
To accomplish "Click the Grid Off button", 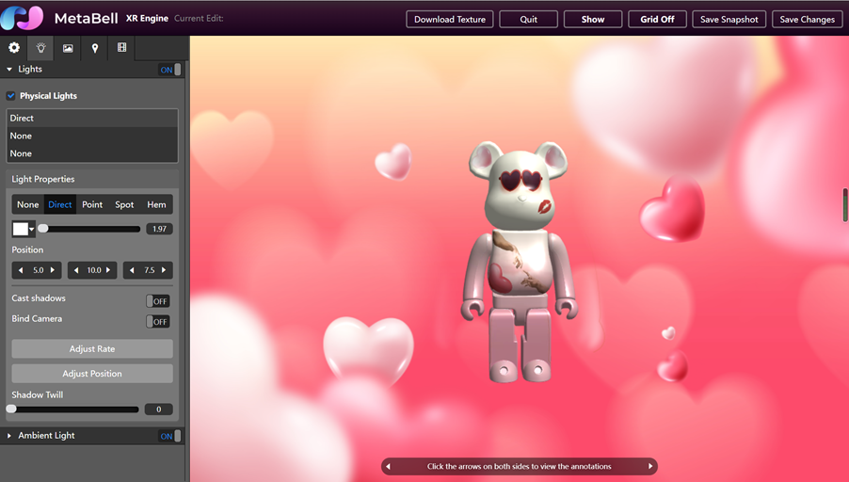I will point(657,19).
